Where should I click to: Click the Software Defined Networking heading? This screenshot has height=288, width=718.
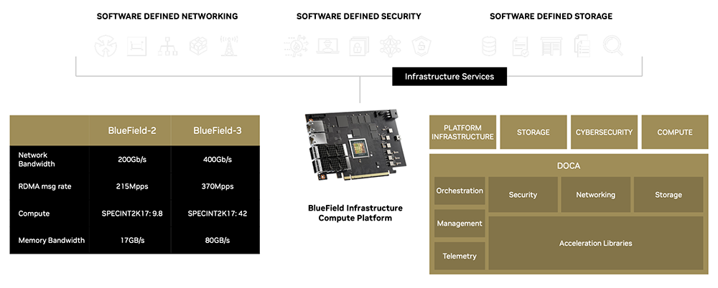pyautogui.click(x=167, y=16)
